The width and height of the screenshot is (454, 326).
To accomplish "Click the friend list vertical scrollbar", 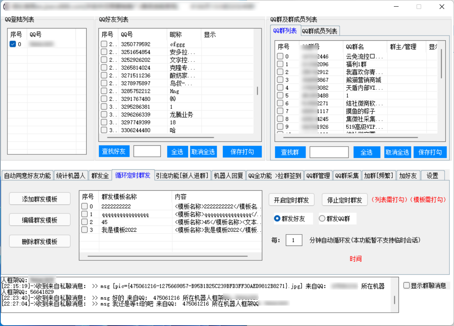I will pyautogui.click(x=257, y=91).
